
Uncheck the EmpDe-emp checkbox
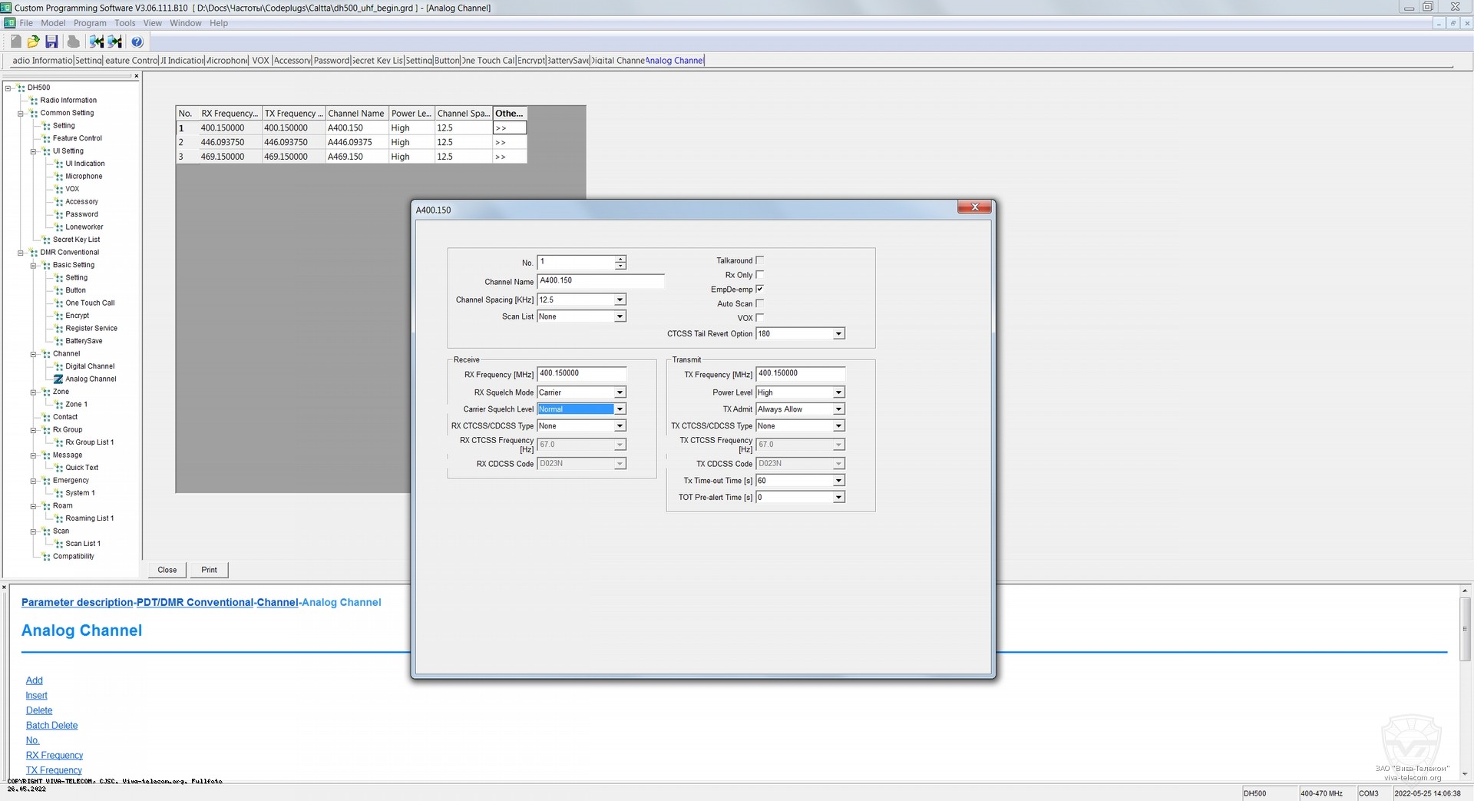[760, 289]
